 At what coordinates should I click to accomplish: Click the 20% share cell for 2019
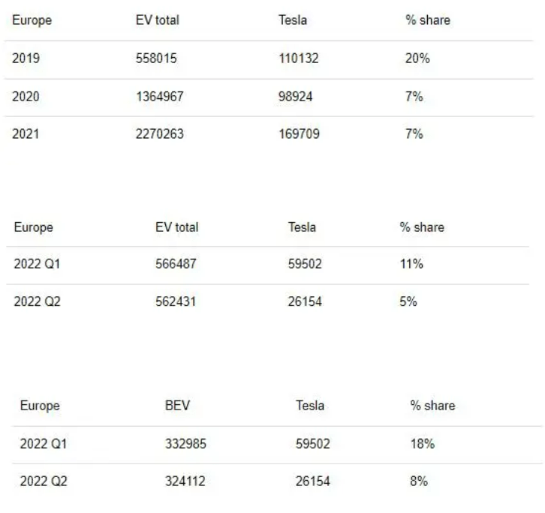tap(417, 58)
